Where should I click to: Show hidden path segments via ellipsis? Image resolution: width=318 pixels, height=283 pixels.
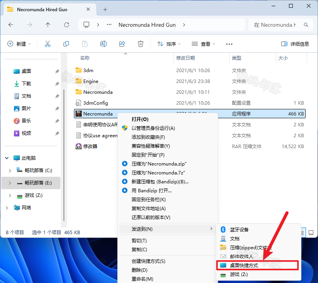point(109,24)
